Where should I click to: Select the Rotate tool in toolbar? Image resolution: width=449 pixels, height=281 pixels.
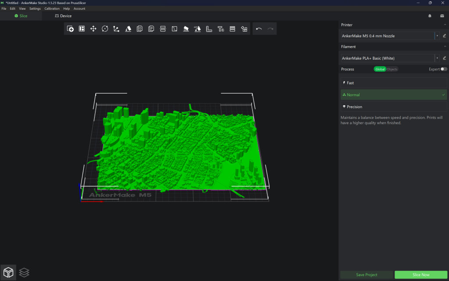pyautogui.click(x=105, y=29)
